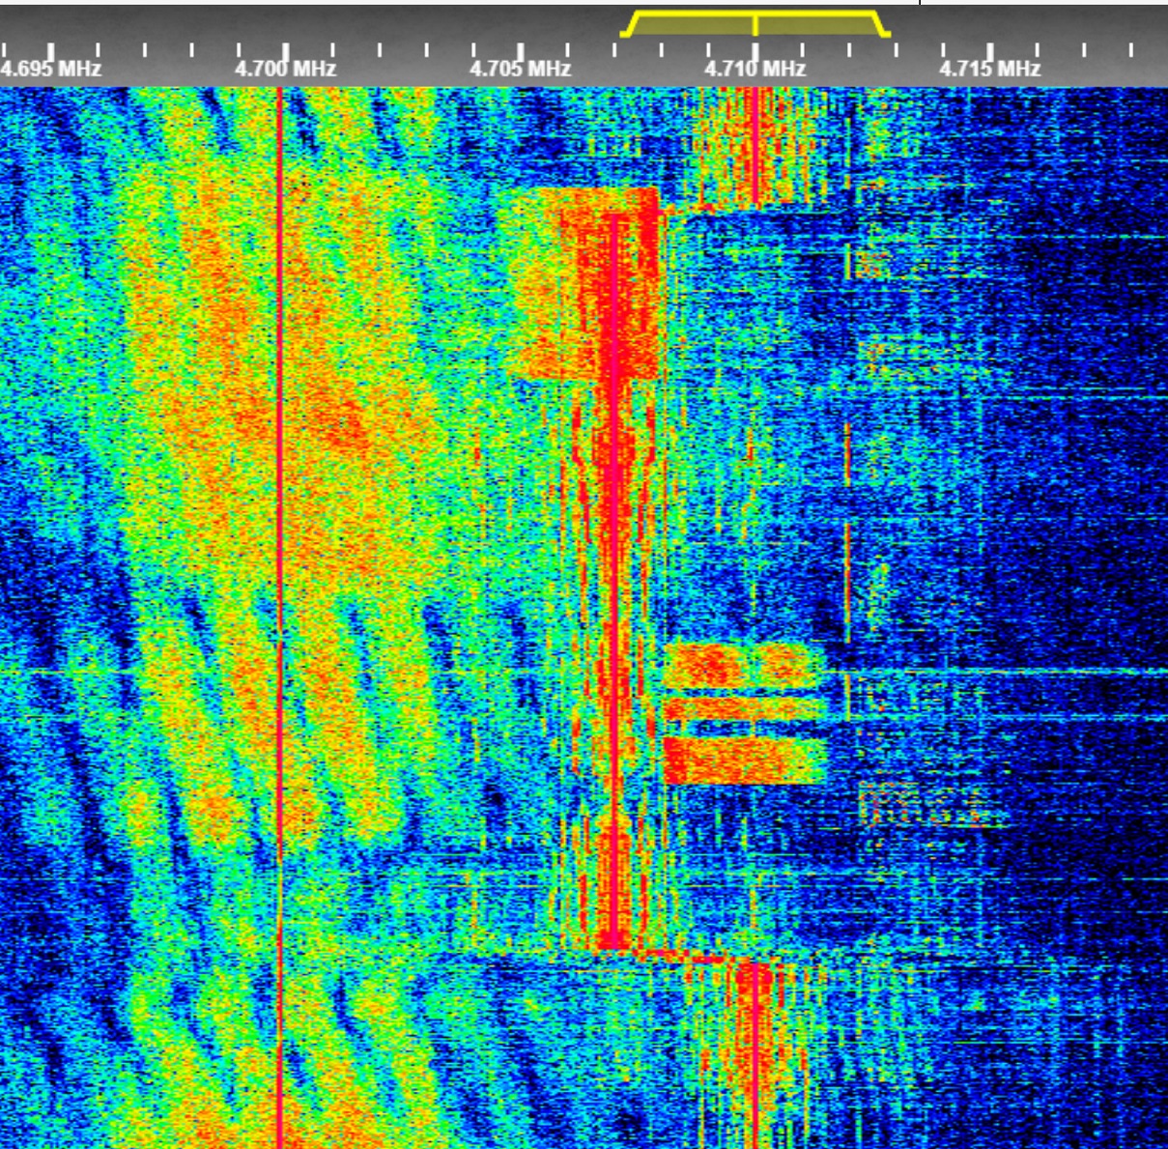Click the 4.710 MHz frequency scale label
This screenshot has width=1168, height=1149.
(755, 69)
